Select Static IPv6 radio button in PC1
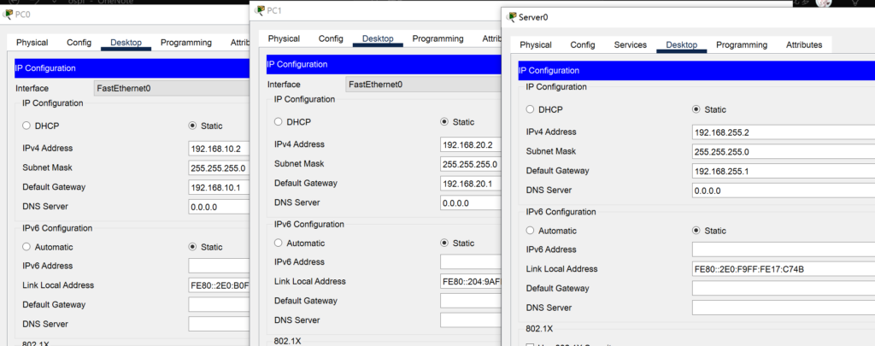 tap(444, 243)
